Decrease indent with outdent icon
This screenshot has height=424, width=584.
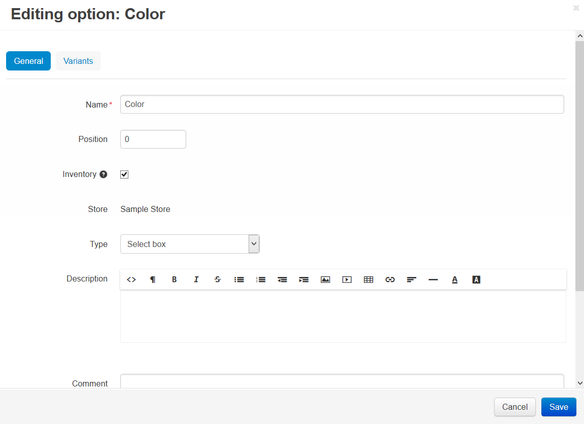tap(282, 279)
